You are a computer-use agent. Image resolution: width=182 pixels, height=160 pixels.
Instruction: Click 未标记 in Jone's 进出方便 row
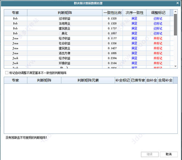(x=158, y=53)
